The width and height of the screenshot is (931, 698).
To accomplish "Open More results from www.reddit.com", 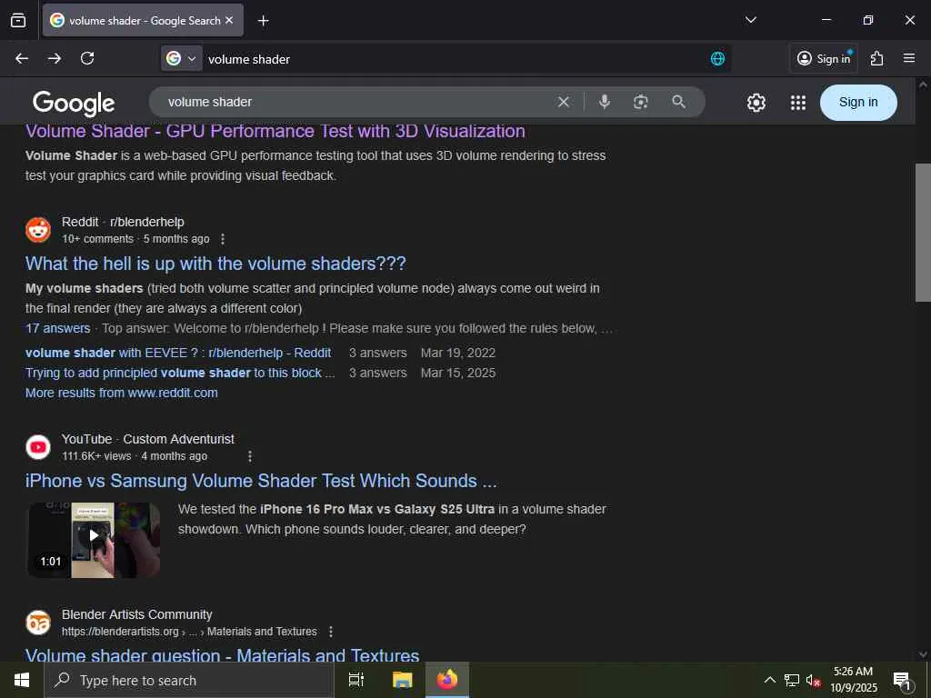I will tap(121, 393).
